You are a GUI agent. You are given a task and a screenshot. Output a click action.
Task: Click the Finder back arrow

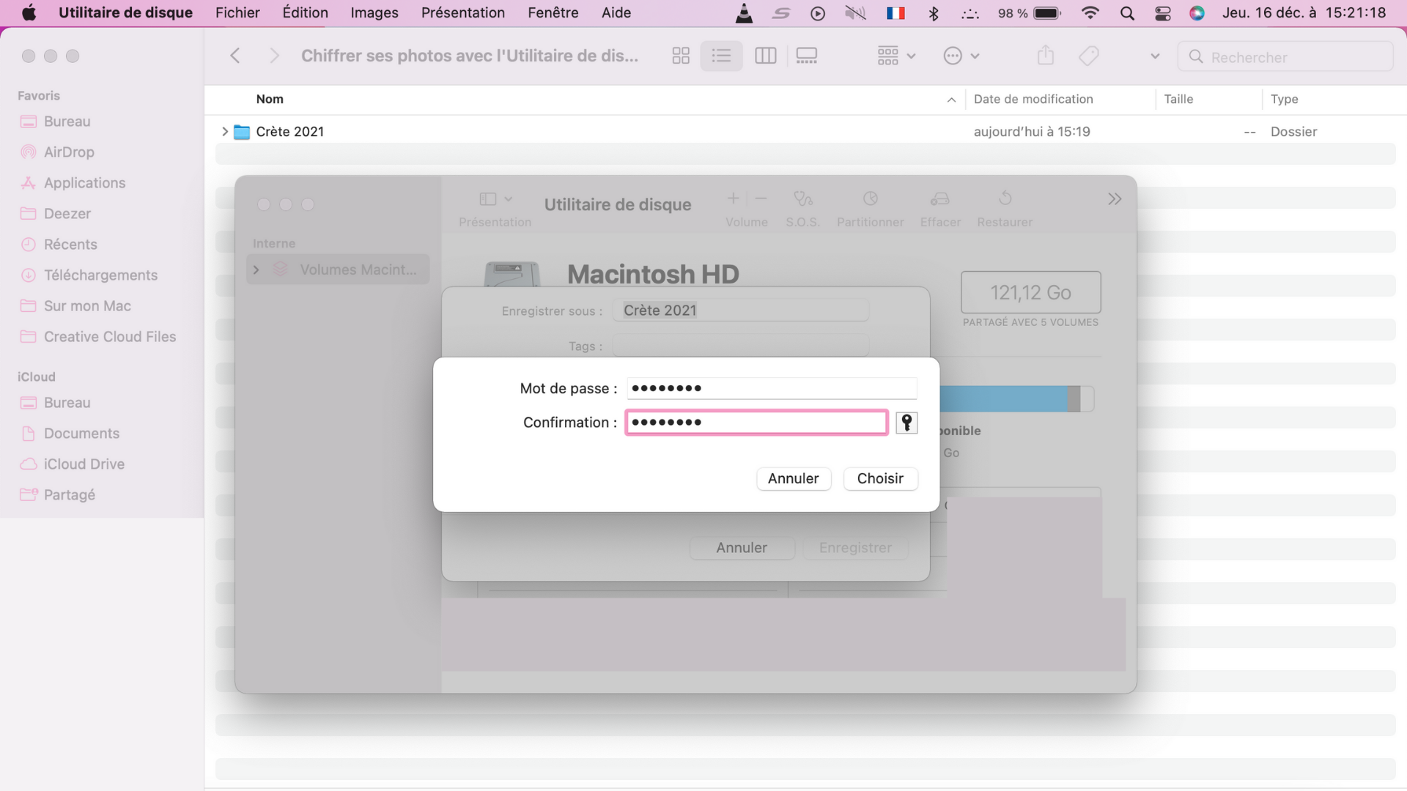[x=235, y=56]
